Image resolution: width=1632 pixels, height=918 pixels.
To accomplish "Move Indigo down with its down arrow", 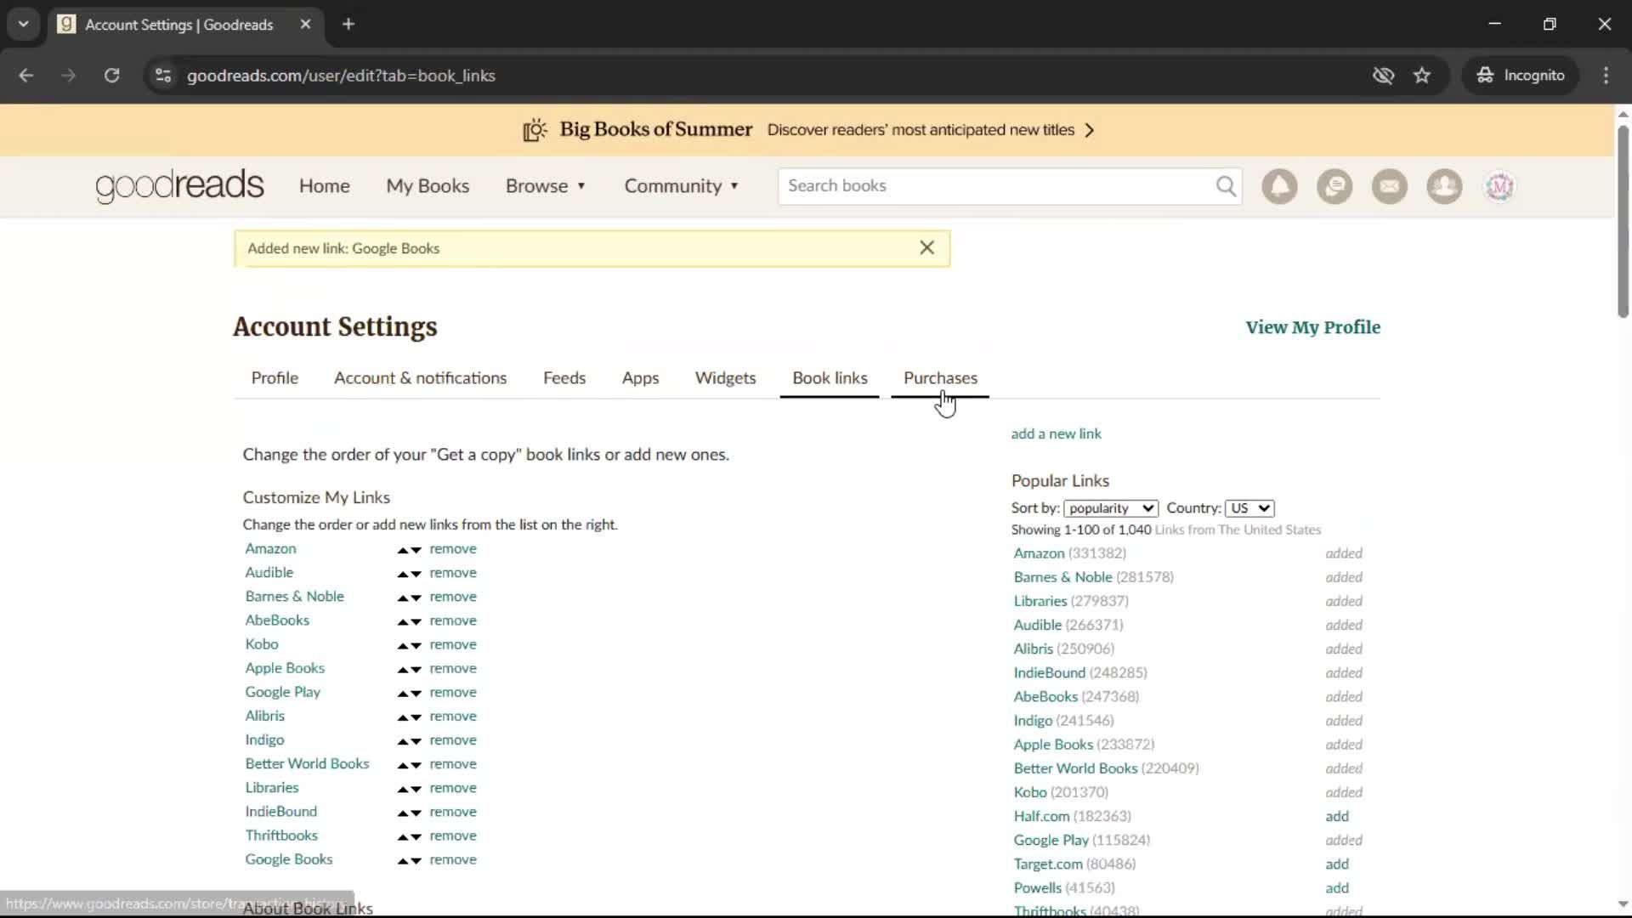I will (416, 742).
